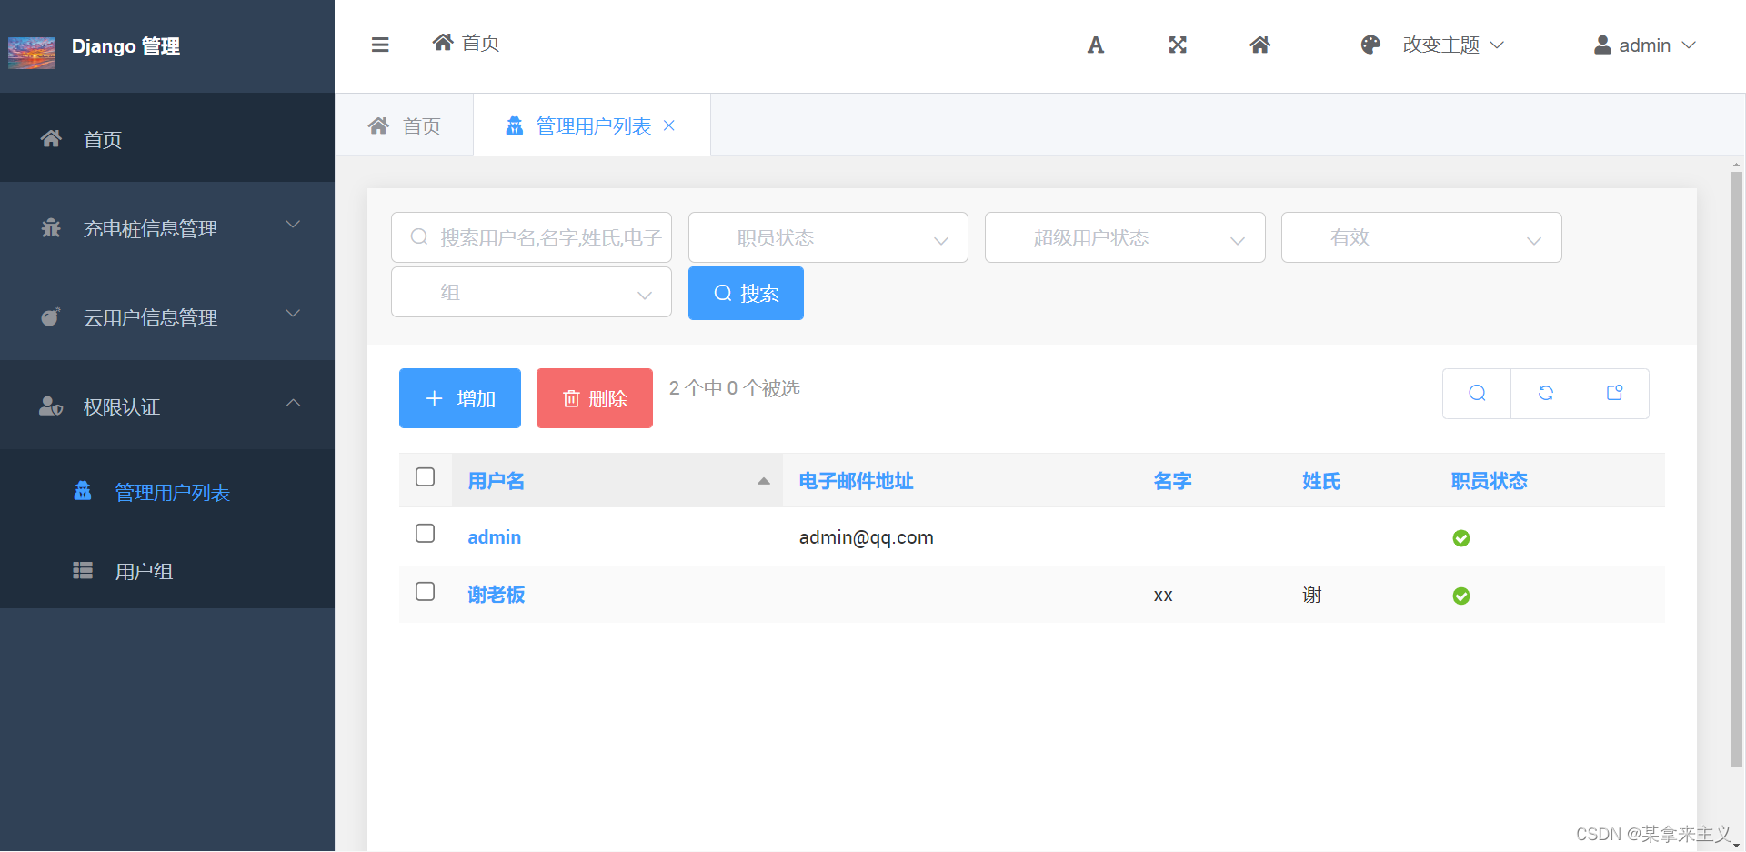The width and height of the screenshot is (1746, 852).
Task: Export data using the export icon
Action: [x=1614, y=393]
